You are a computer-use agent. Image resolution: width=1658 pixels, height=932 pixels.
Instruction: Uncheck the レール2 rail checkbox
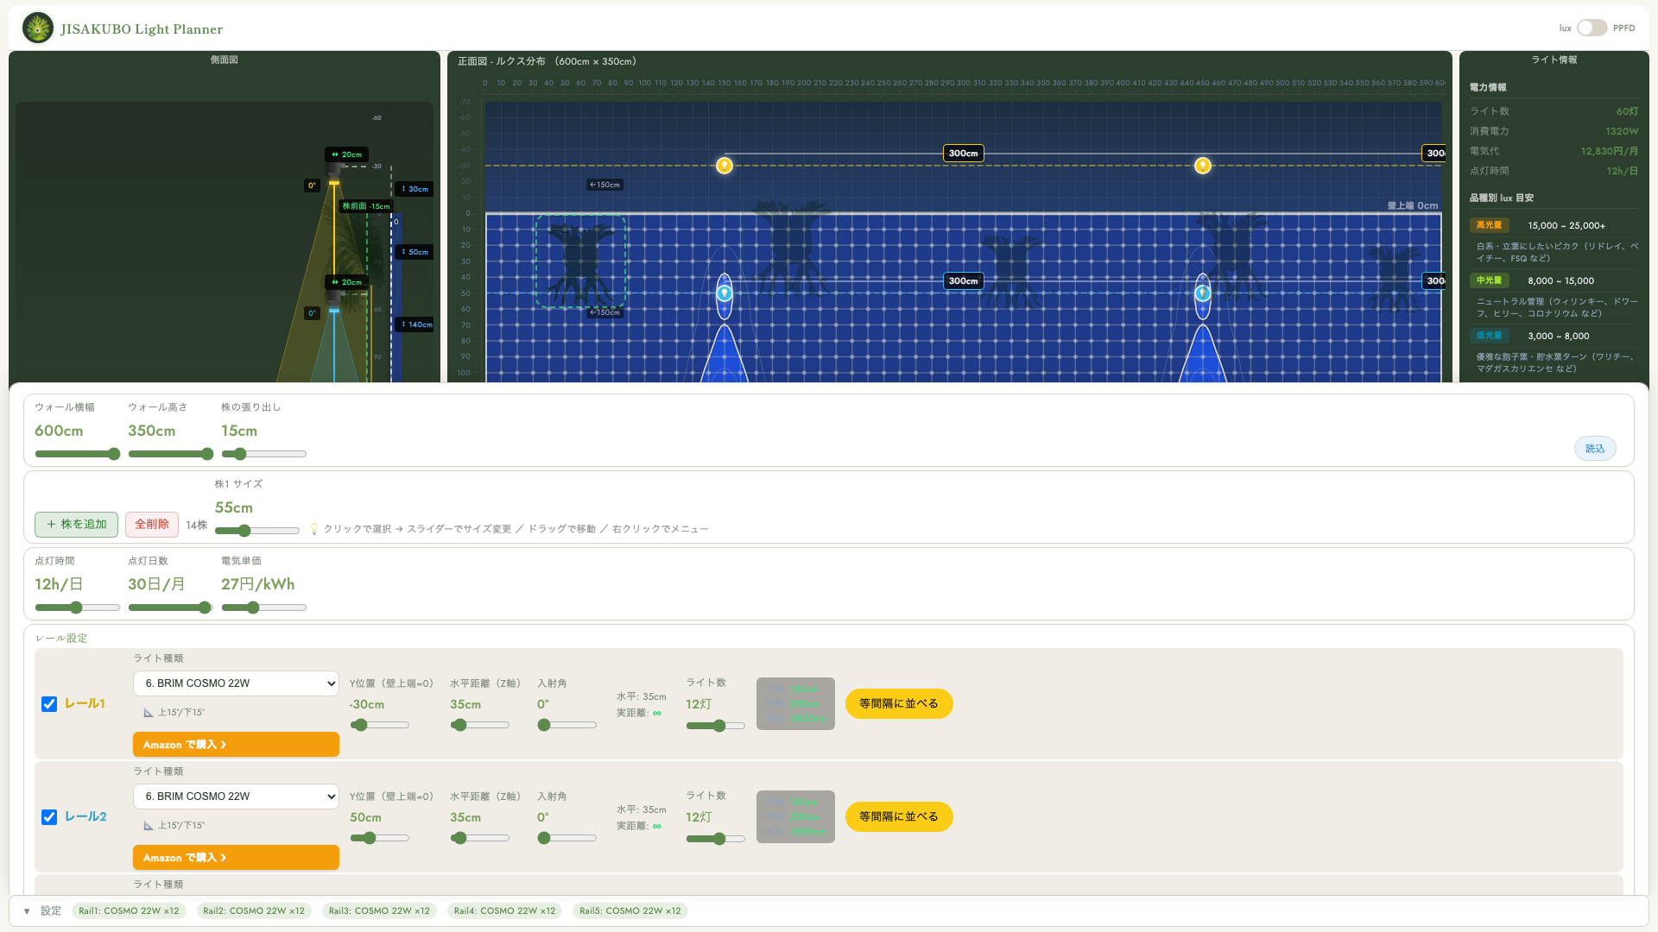pos(48,817)
